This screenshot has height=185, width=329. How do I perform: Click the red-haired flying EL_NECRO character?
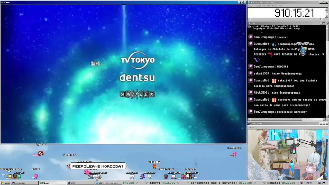(x=39, y=153)
